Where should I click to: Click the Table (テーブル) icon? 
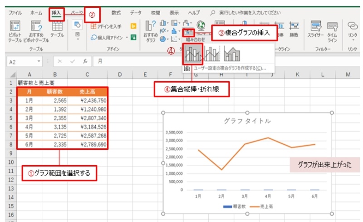[57, 28]
